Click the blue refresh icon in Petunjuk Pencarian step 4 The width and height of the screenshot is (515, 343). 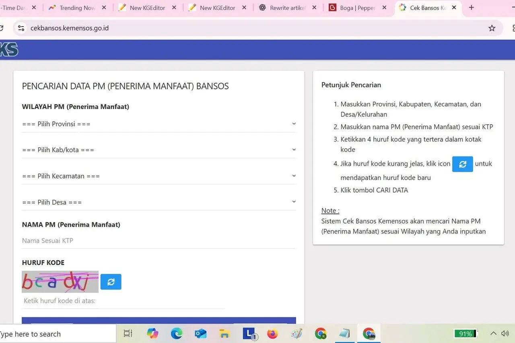pos(462,164)
